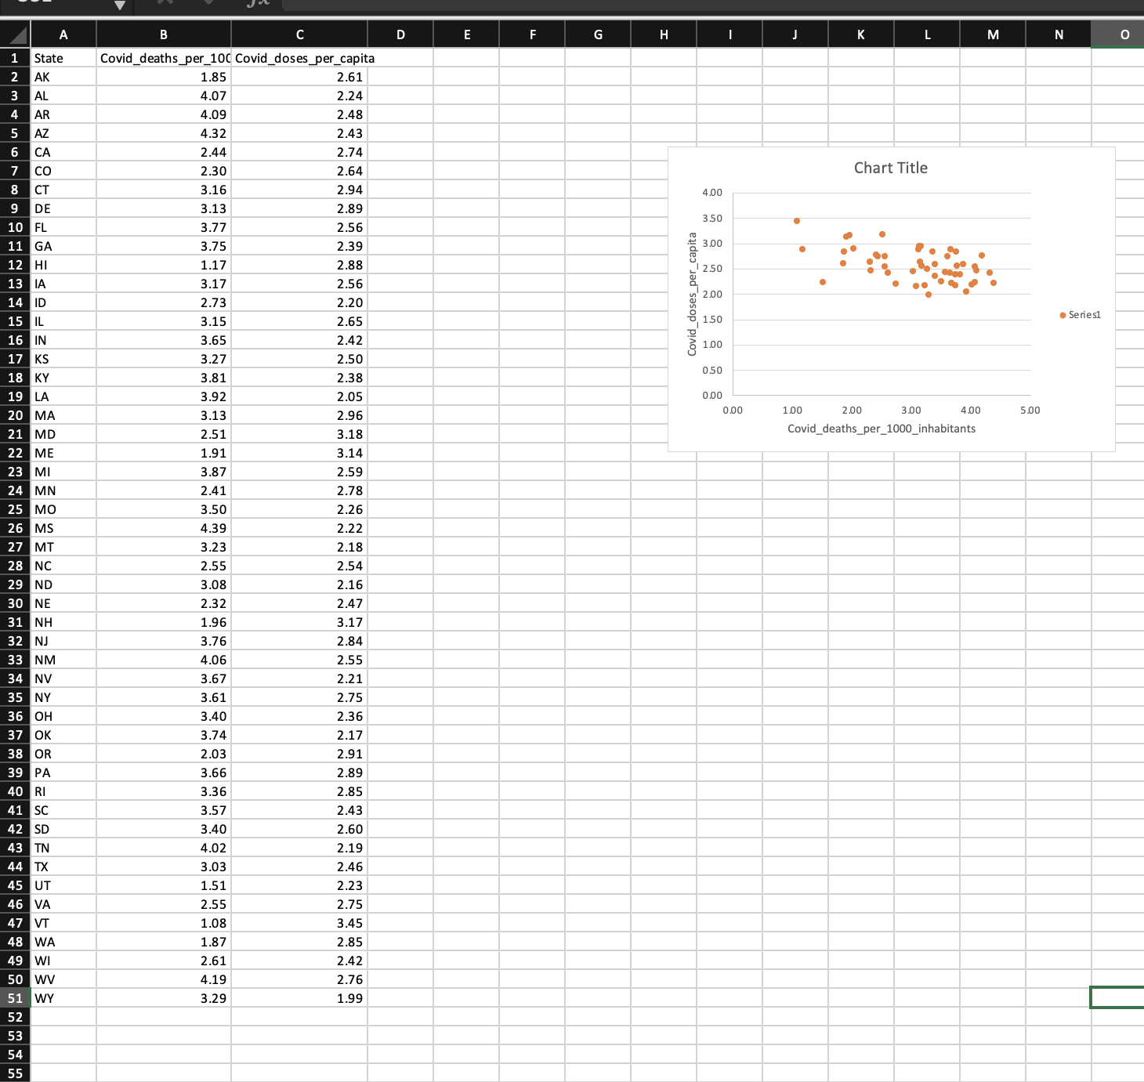Screen dimensions: 1144x1082
Task: Click the x-axis label 2.00
Action: pyautogui.click(x=852, y=411)
